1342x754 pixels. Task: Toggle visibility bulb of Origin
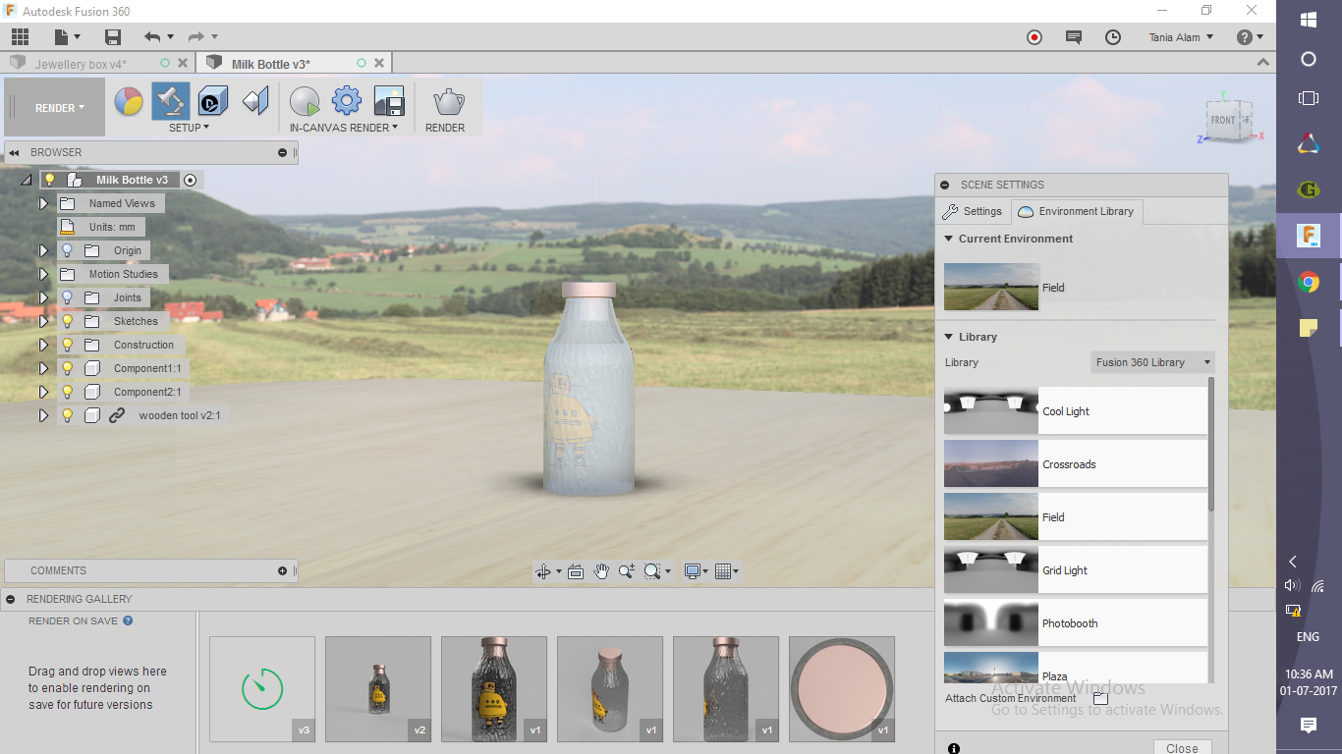pyautogui.click(x=68, y=250)
